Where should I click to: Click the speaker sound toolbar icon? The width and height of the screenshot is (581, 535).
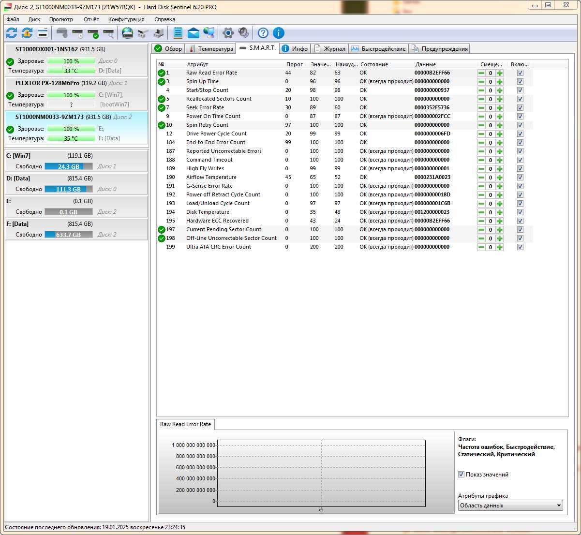tap(243, 33)
